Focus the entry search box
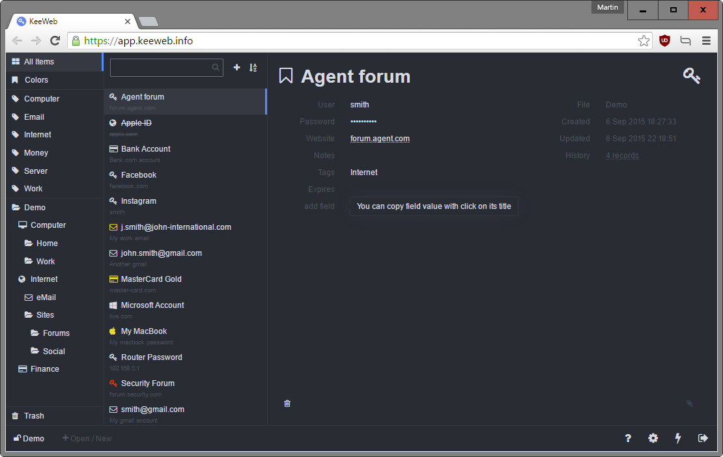Image resolution: width=723 pixels, height=457 pixels. [x=167, y=67]
